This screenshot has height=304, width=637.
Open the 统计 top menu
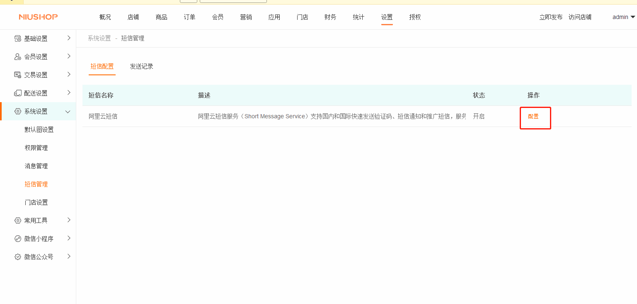pyautogui.click(x=359, y=17)
